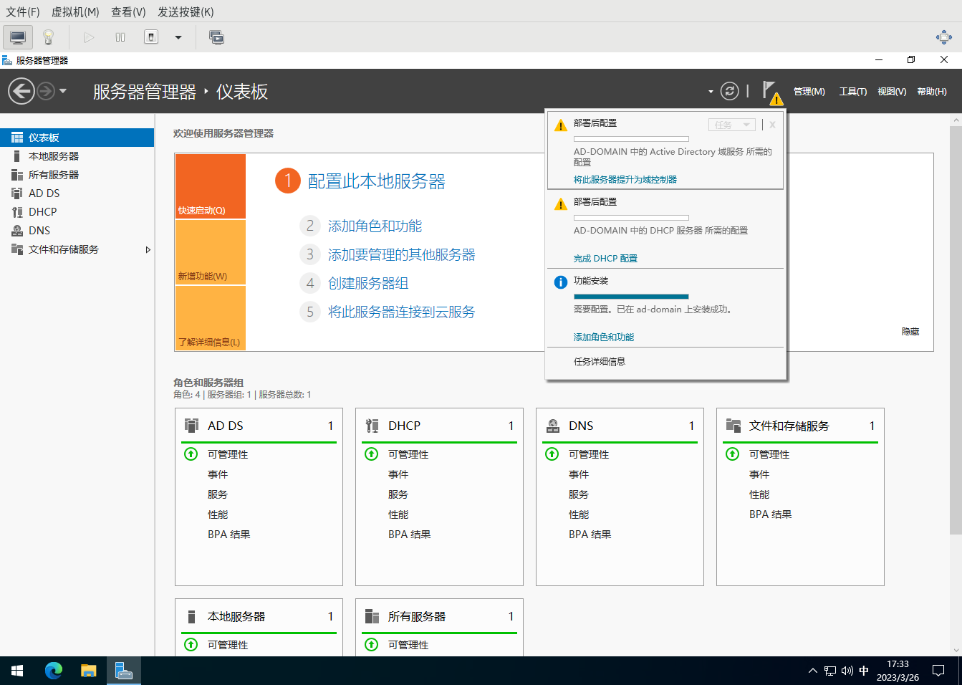Open the shutdown options dropdown arrow
Viewport: 962px width, 685px height.
tap(178, 37)
